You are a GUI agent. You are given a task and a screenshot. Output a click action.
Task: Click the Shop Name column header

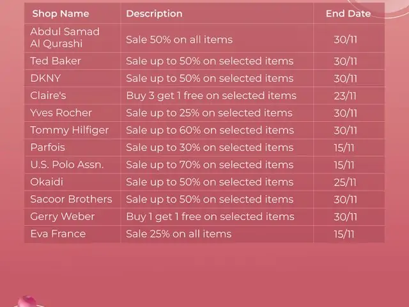coord(61,13)
